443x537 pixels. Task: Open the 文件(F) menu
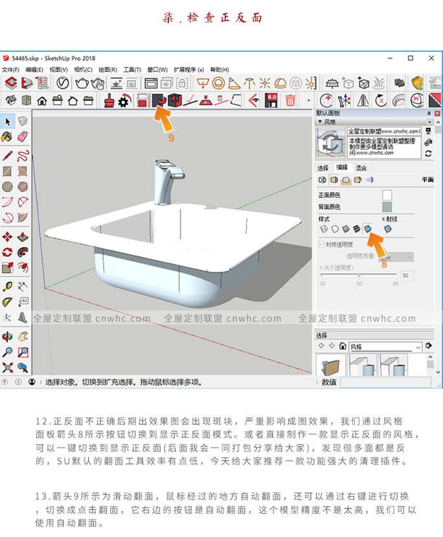[x=10, y=69]
